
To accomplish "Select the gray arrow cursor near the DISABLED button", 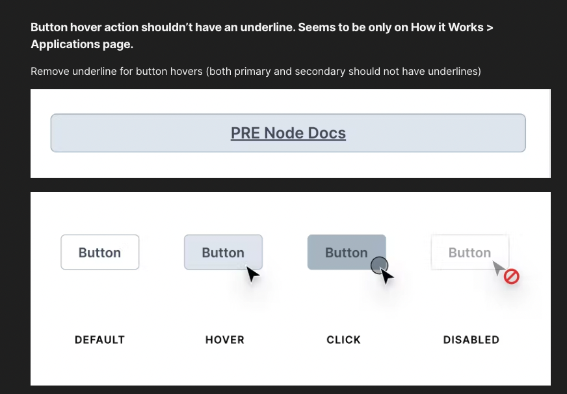I will (497, 268).
